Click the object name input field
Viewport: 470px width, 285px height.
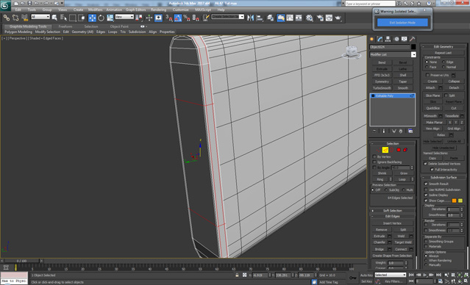click(389, 47)
